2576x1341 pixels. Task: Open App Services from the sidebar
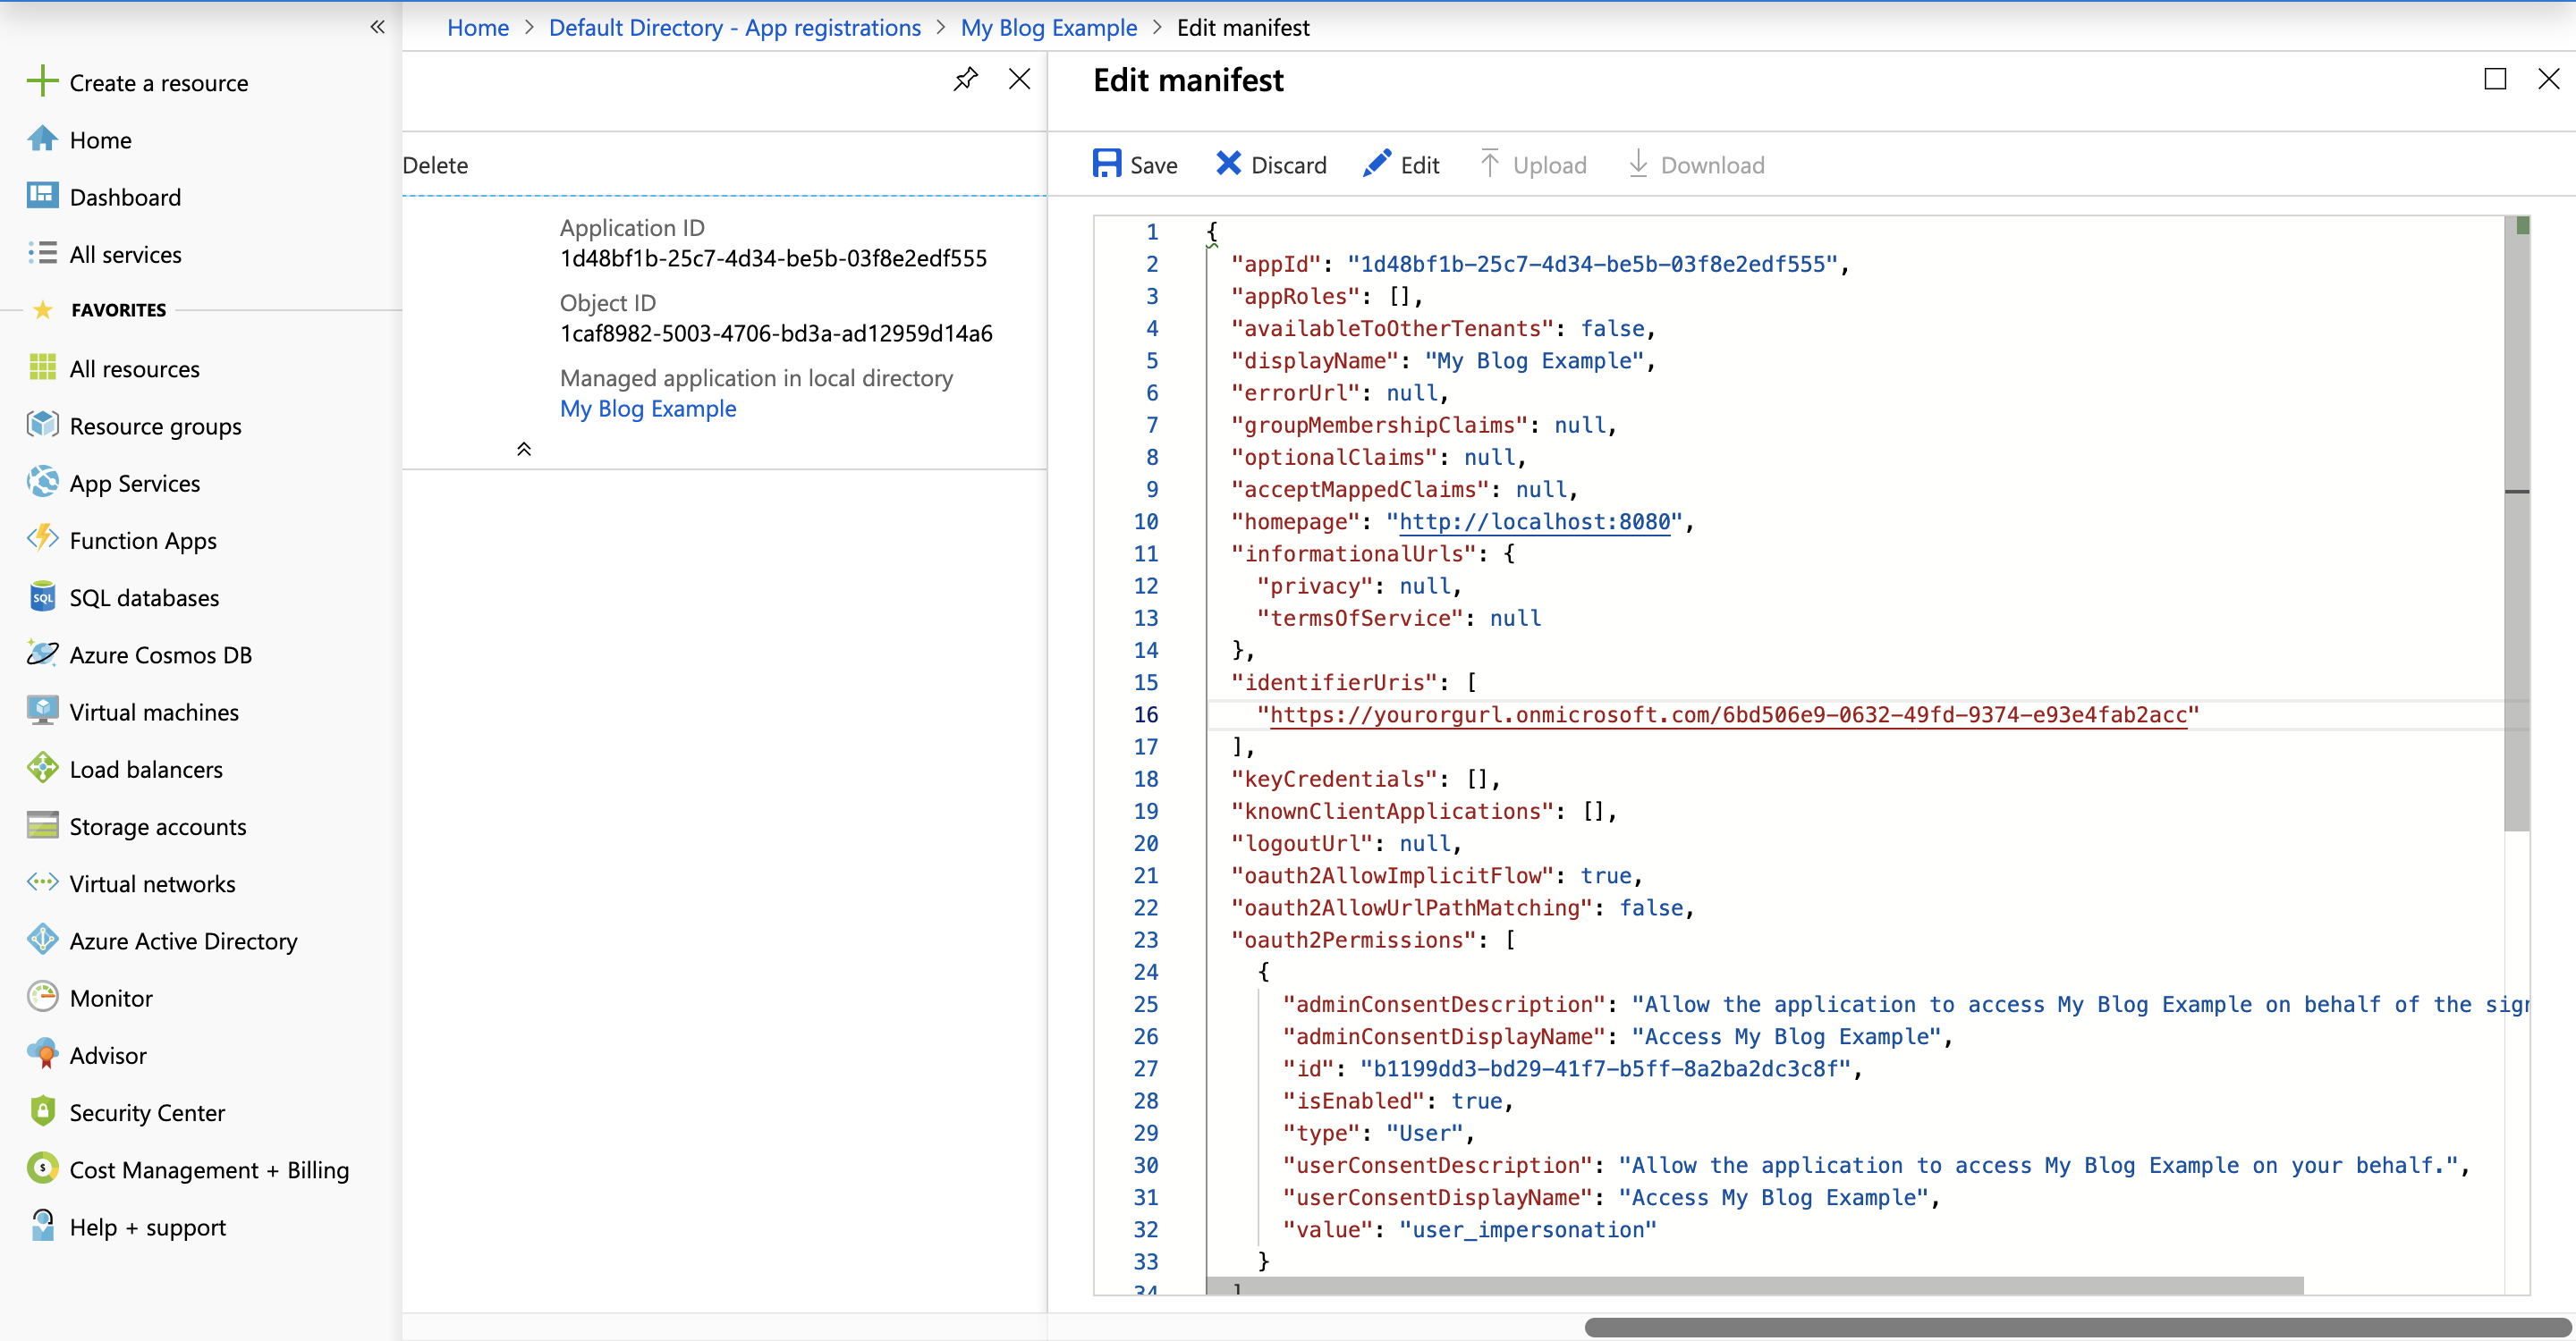(x=135, y=483)
